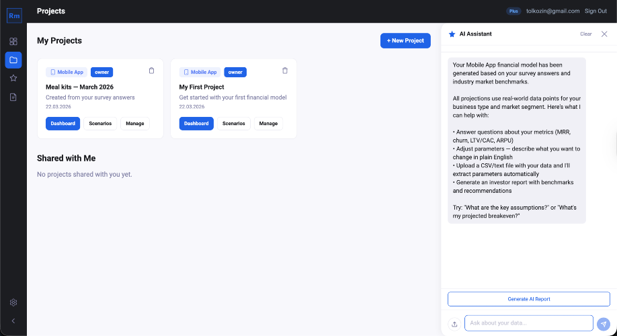
Task: Open Scenarios for My First Project
Action: click(x=233, y=124)
